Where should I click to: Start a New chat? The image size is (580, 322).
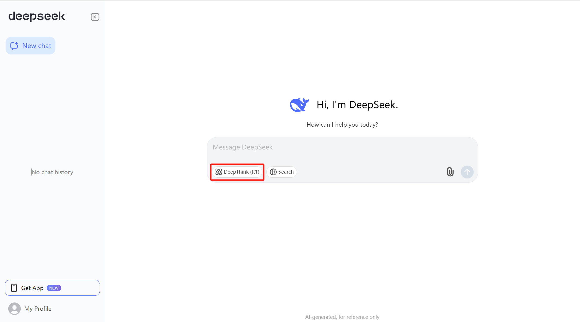pos(30,46)
